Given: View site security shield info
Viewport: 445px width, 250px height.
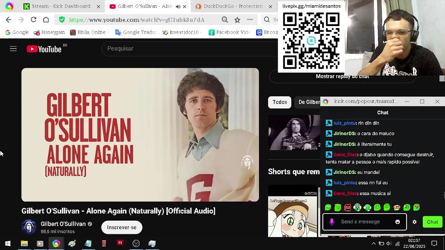Looking at the screenshot, I should point(62,20).
